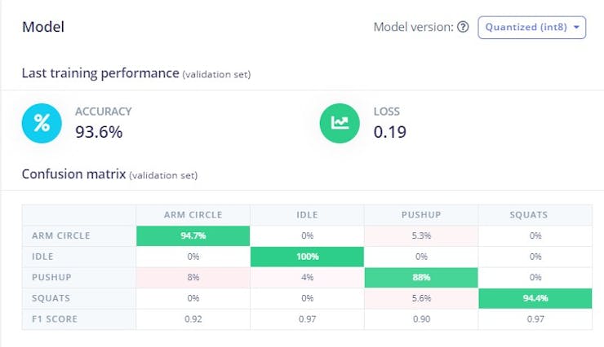Click the 8% pushup misclassification cell
Image resolution: width=604 pixels, height=347 pixels.
coord(193,277)
